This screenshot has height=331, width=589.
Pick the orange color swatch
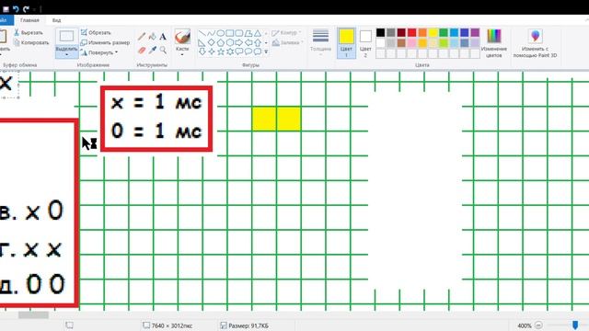[x=422, y=33]
